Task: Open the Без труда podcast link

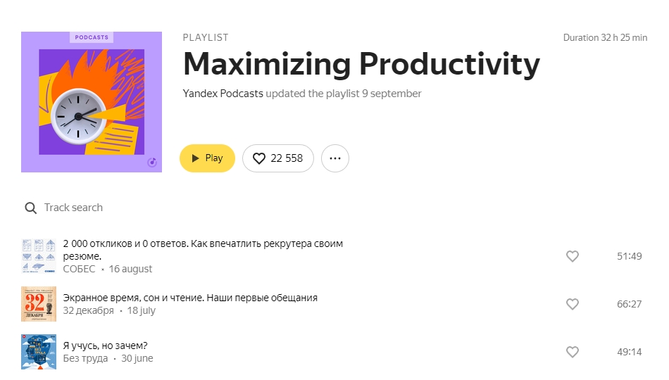Action: click(x=85, y=358)
